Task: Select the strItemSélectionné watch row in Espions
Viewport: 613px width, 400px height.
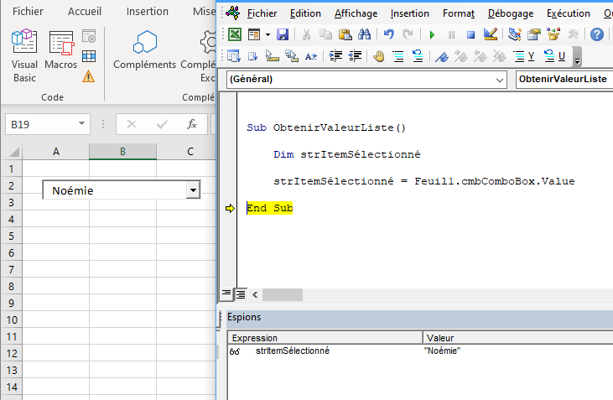Action: (420, 351)
